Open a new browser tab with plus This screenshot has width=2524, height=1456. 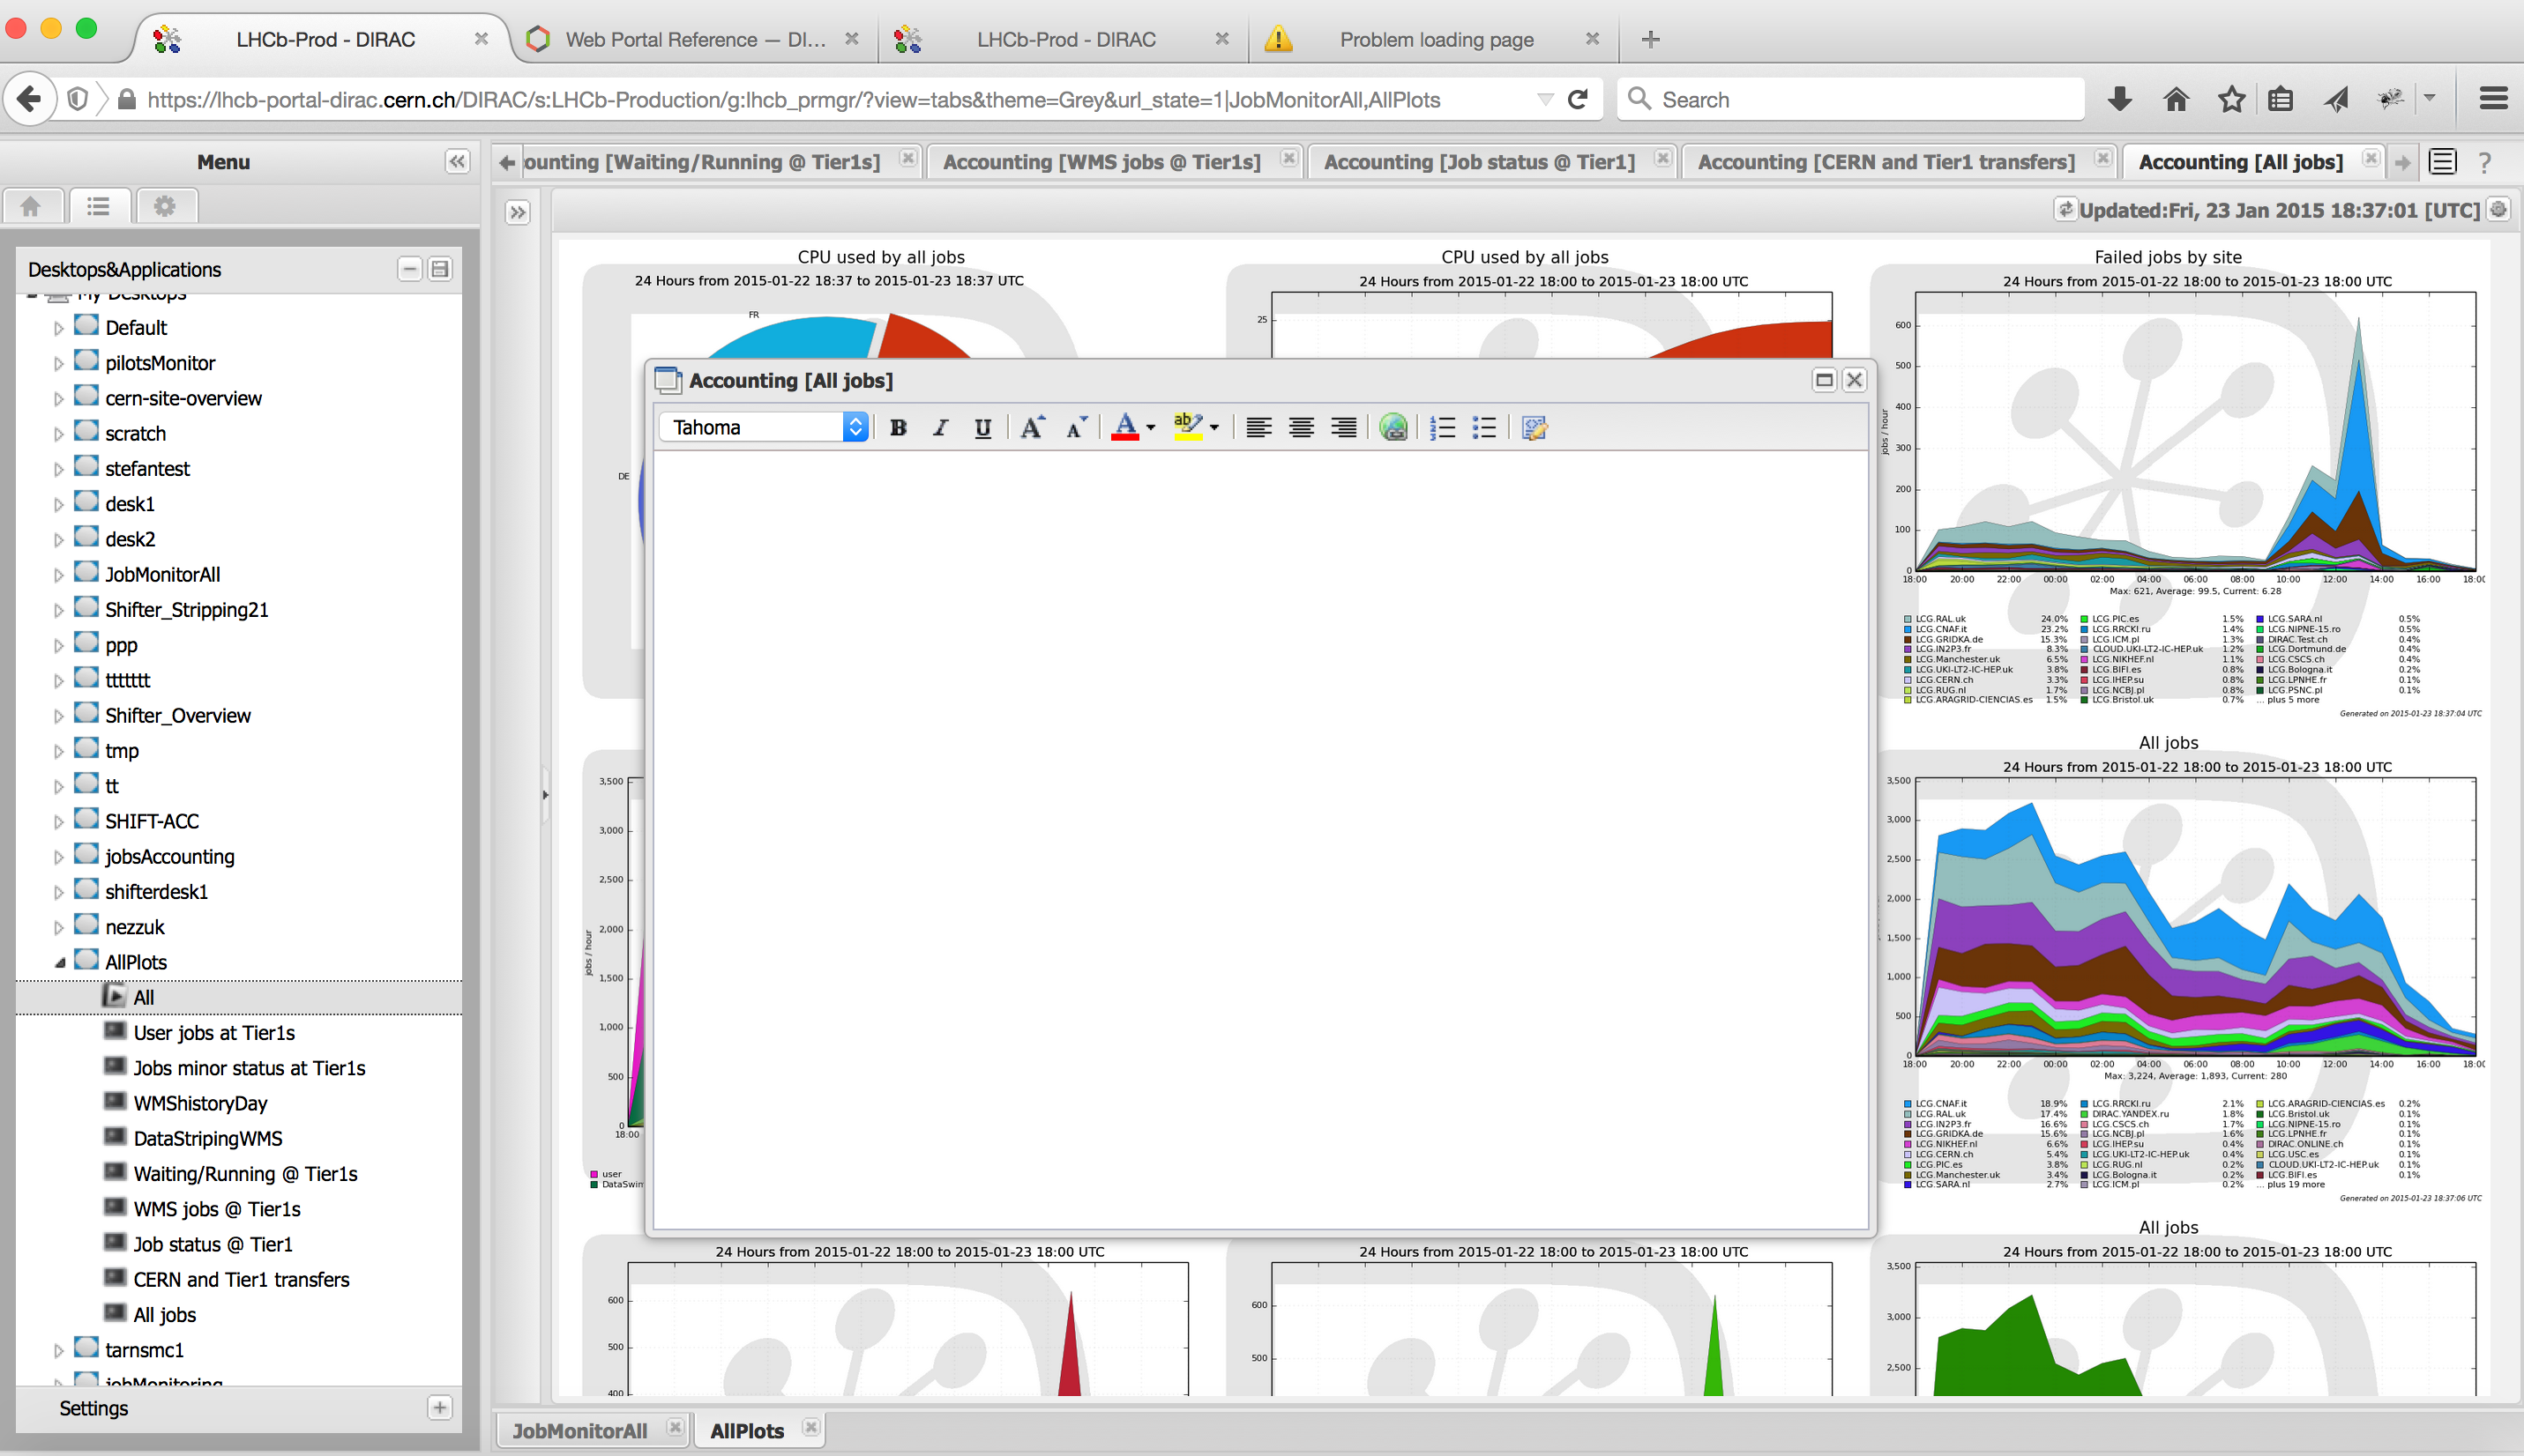1651,39
